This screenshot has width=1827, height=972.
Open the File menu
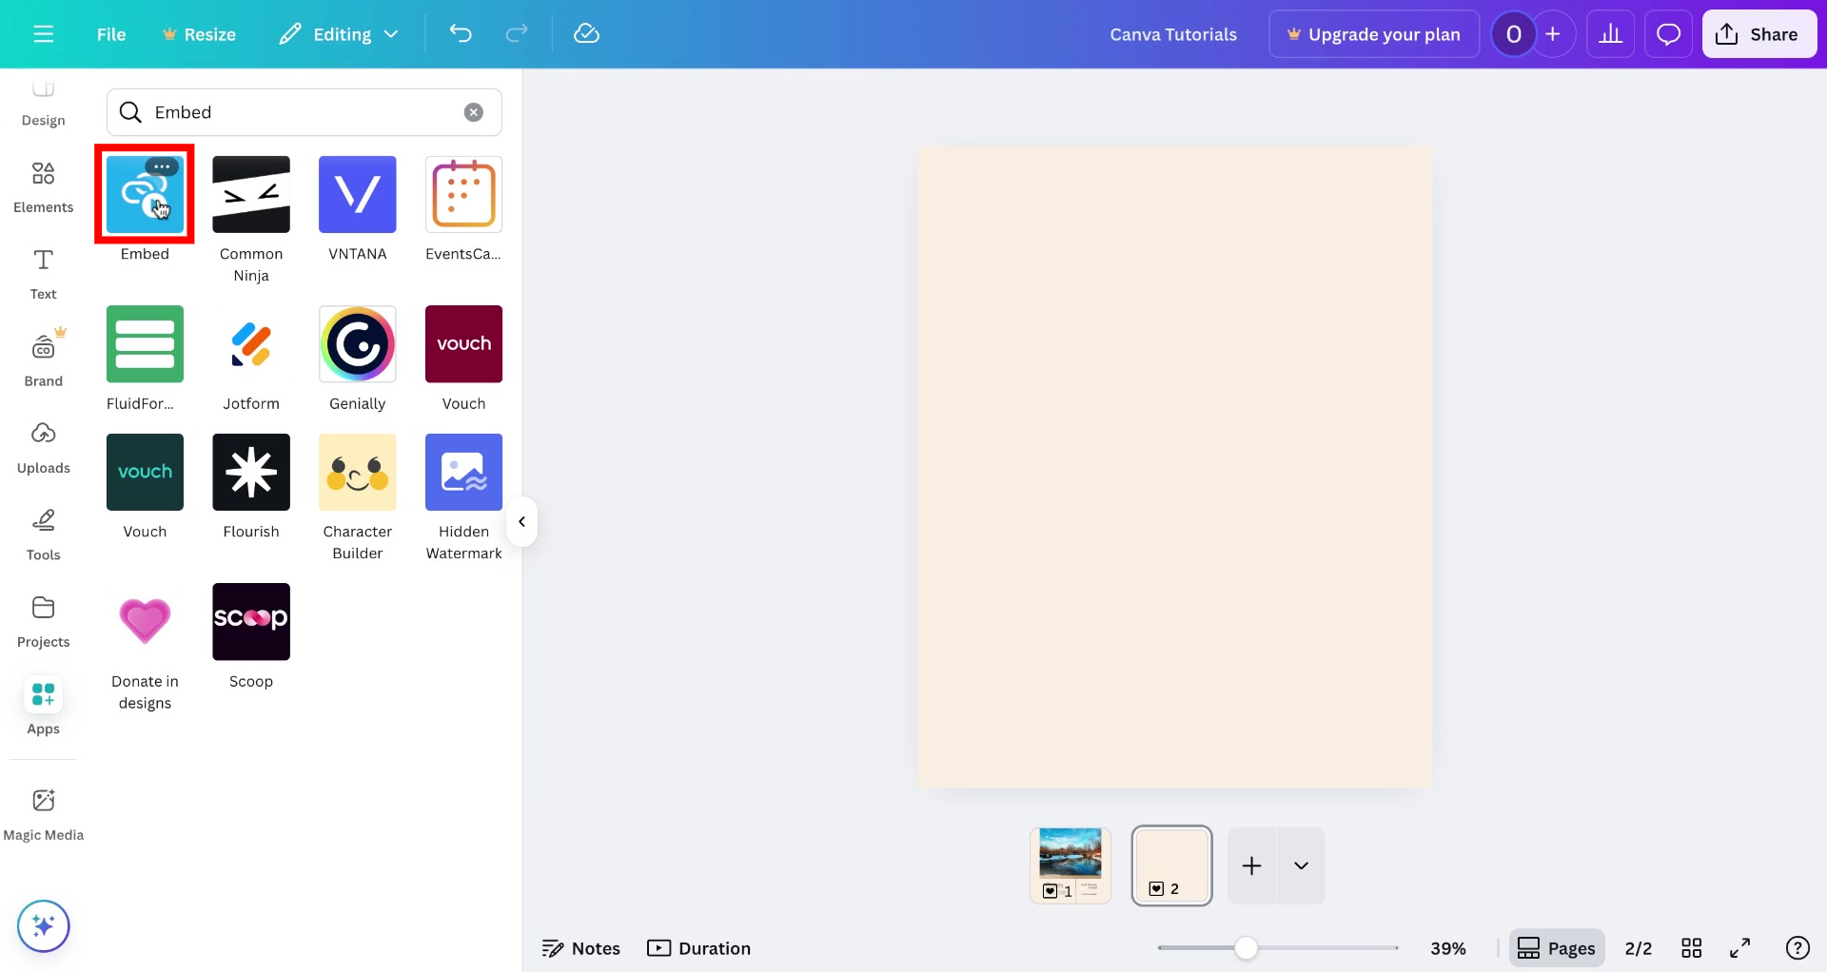(110, 33)
